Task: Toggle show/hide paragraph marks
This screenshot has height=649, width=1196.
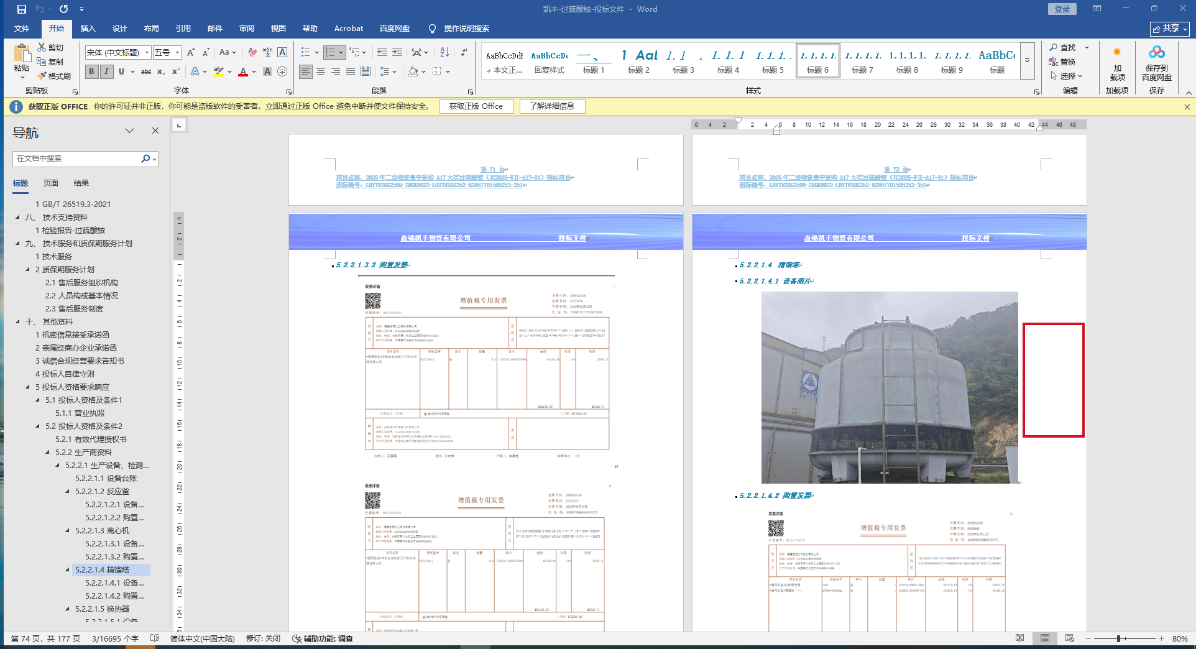Action: click(464, 53)
